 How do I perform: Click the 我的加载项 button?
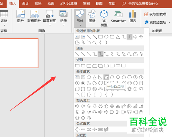pyautogui.click(x=155, y=22)
